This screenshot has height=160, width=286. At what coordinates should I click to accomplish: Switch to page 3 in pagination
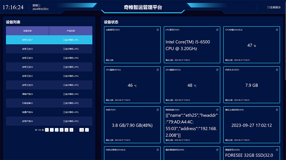point(61,130)
